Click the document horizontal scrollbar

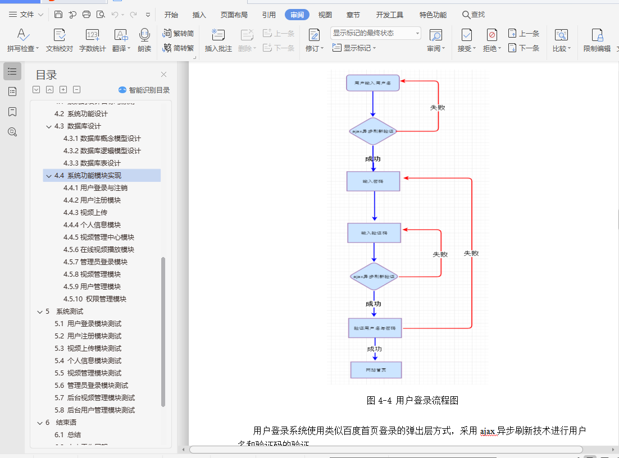coord(386,450)
